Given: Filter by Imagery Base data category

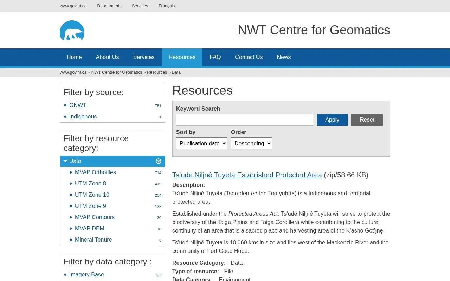Looking at the screenshot, I should (86, 275).
